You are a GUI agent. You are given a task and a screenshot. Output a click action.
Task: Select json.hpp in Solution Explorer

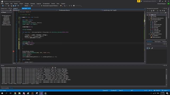pyautogui.click(x=156, y=28)
